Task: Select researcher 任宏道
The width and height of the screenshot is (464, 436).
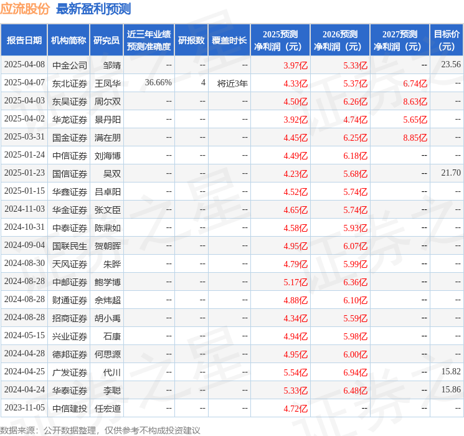Action: pyautogui.click(x=107, y=408)
